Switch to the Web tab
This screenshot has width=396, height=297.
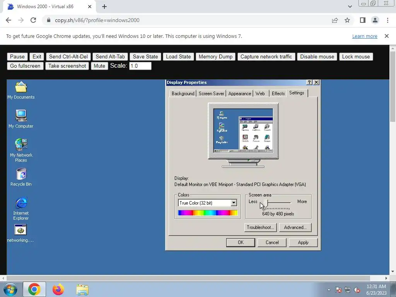click(x=260, y=94)
